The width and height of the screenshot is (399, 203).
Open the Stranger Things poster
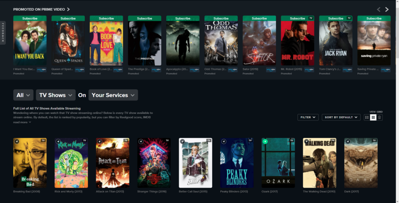tap(154, 163)
